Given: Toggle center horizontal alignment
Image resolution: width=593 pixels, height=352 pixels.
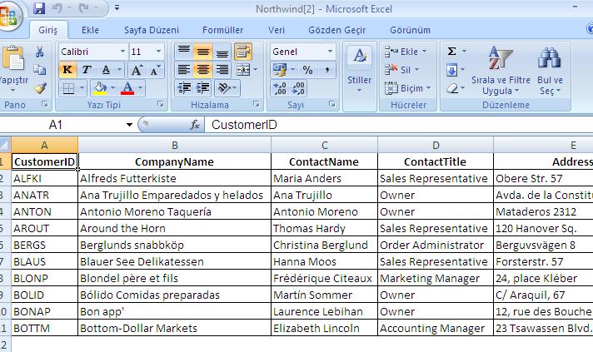Looking at the screenshot, I should click(x=203, y=70).
